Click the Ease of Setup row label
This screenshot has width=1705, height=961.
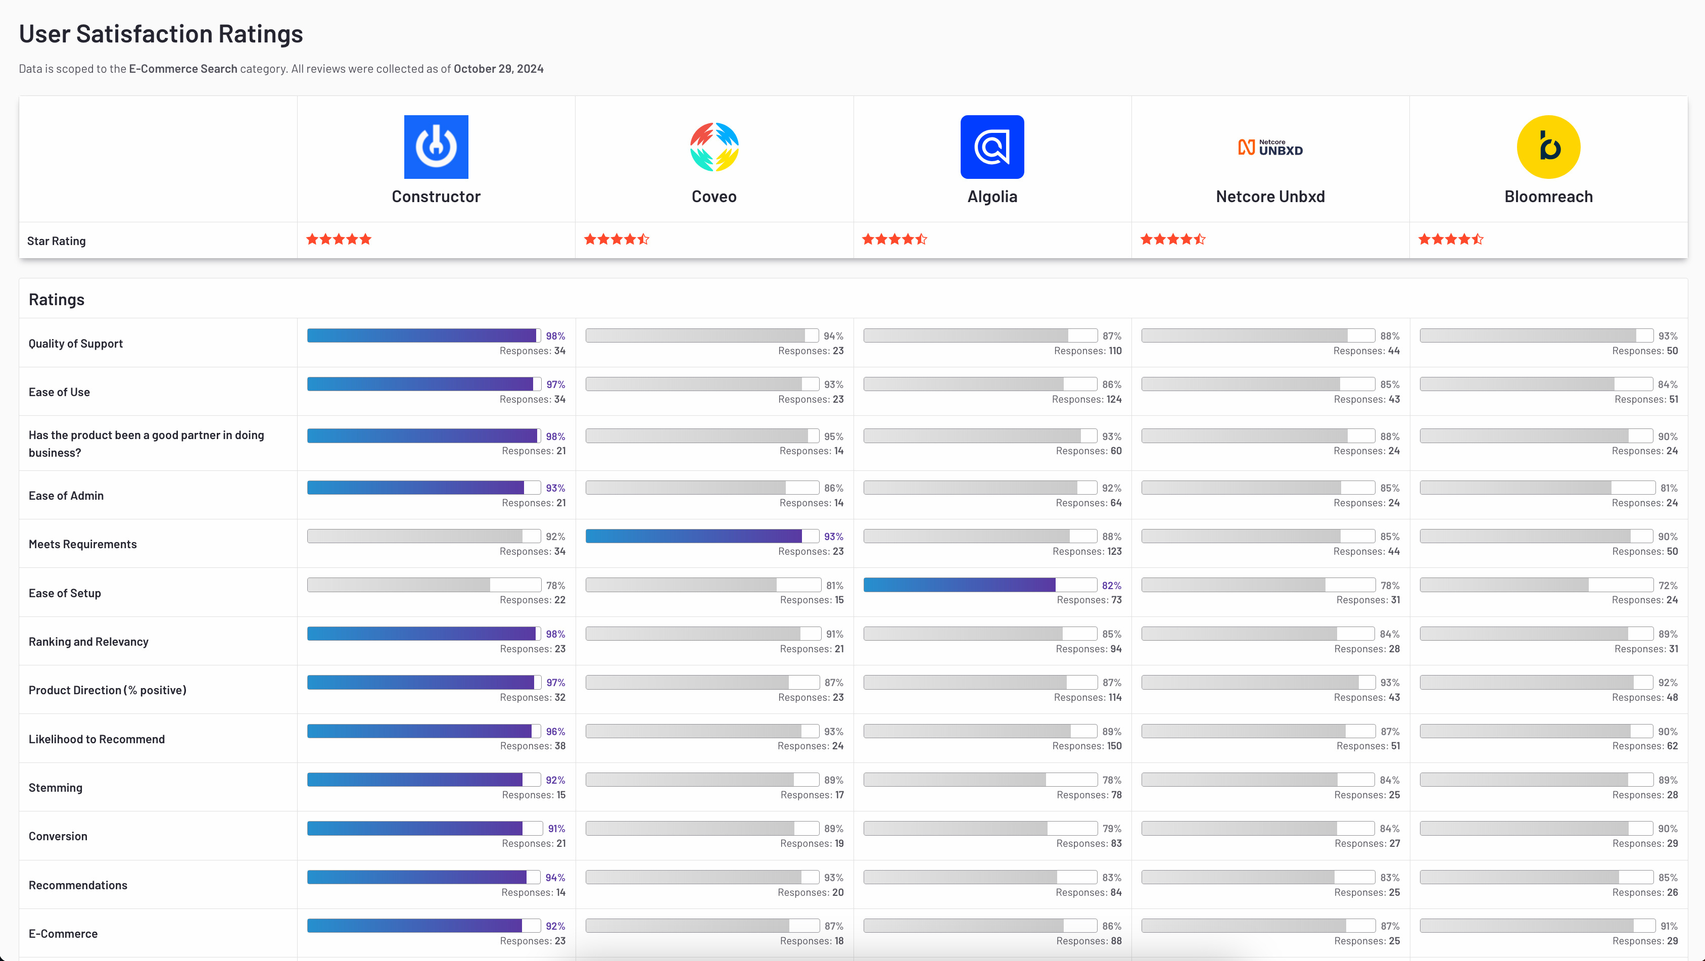point(65,593)
